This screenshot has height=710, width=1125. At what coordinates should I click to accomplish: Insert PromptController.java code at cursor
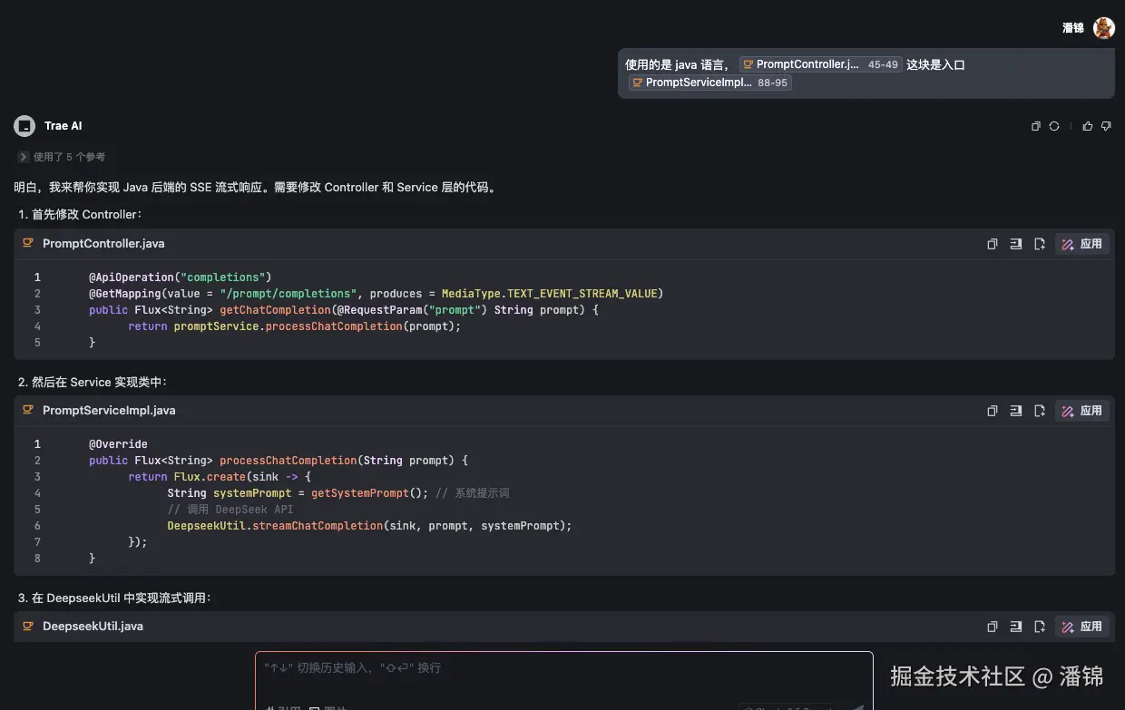coord(1016,244)
